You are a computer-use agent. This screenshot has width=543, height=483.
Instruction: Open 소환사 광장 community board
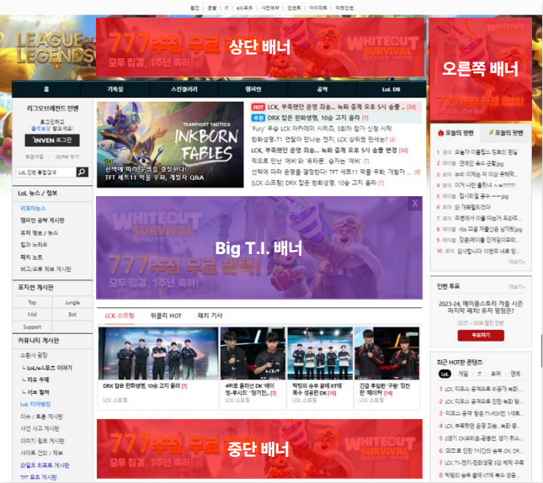pyautogui.click(x=34, y=355)
